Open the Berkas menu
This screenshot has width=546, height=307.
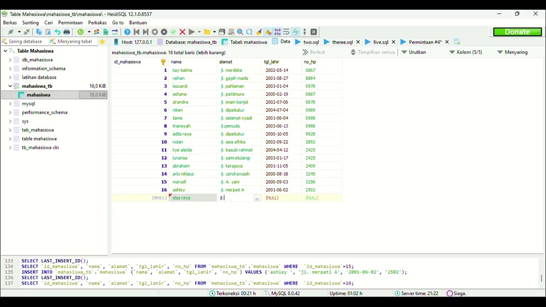(x=10, y=23)
